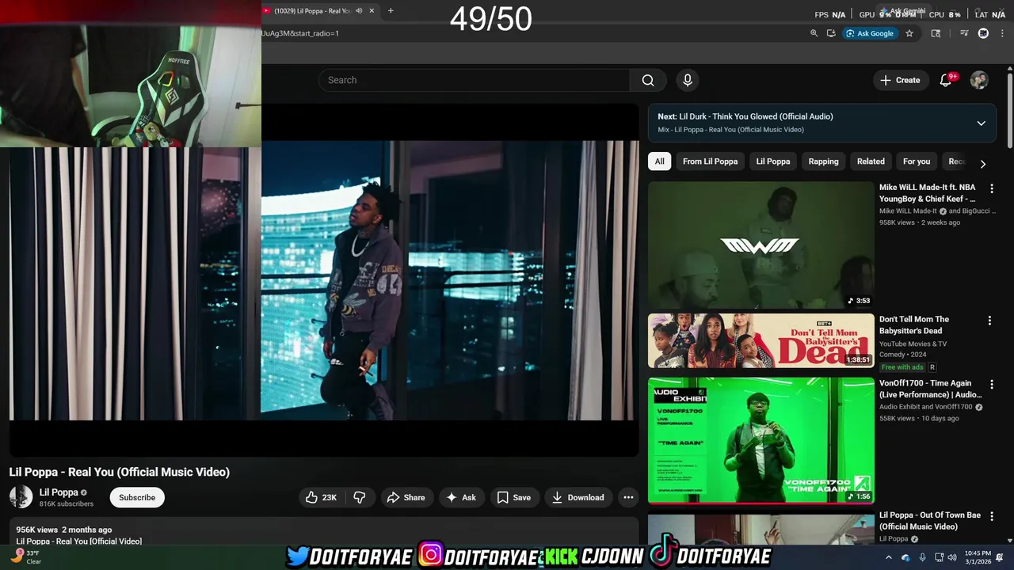Show hidden system tray icons
1014x570 pixels.
click(x=888, y=557)
